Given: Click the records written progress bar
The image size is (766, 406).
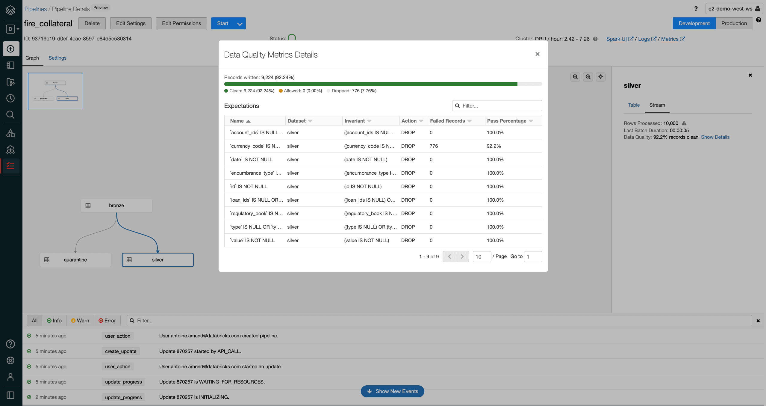Looking at the screenshot, I should pos(383,84).
